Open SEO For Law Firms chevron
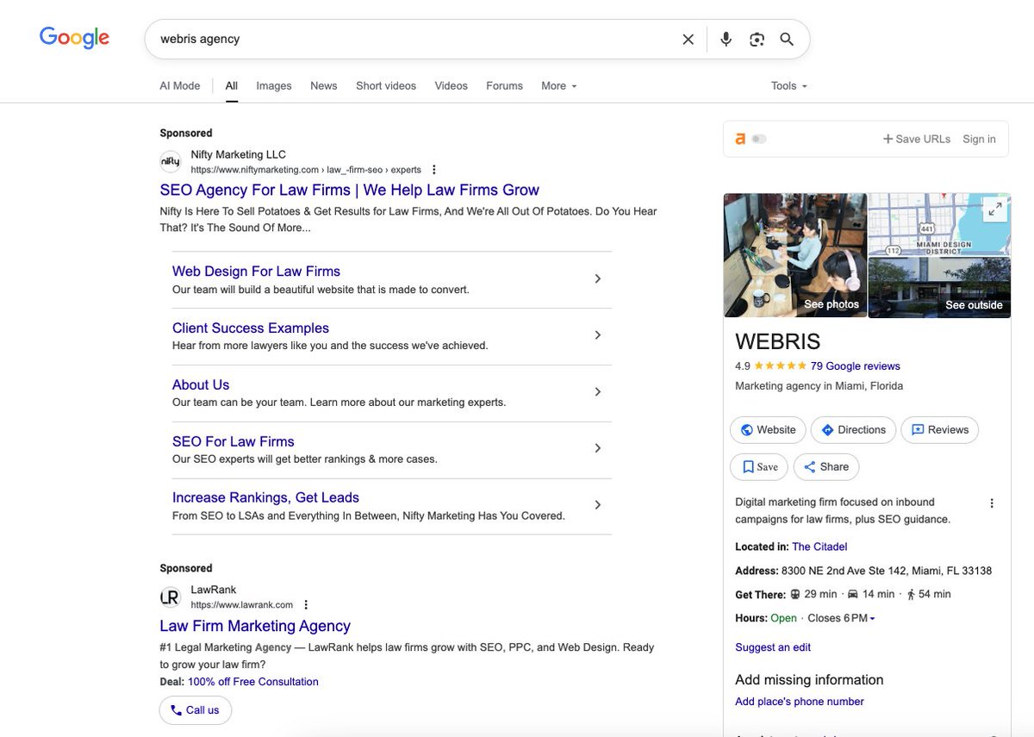1034x737 pixels. [598, 448]
